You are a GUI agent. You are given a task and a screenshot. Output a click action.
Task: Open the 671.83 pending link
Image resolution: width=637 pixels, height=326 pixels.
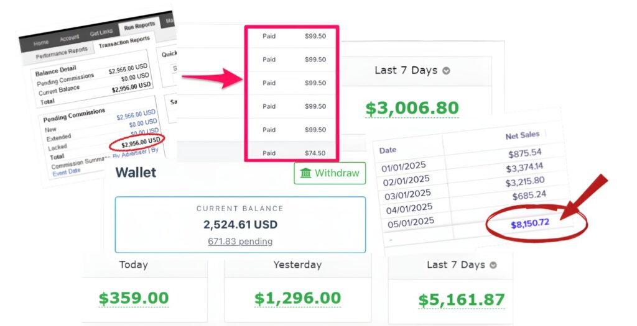tap(240, 241)
